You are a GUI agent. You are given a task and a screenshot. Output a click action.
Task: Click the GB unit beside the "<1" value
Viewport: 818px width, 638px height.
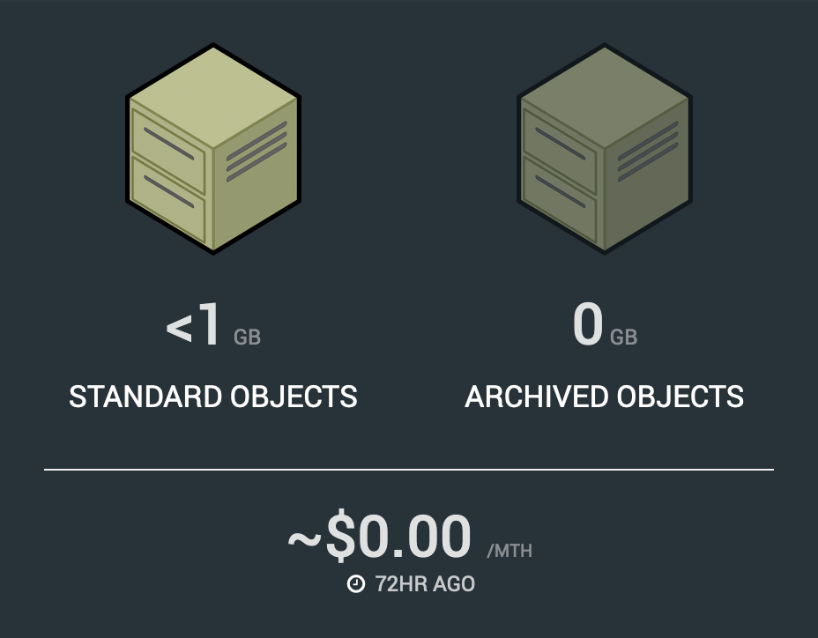(x=248, y=338)
